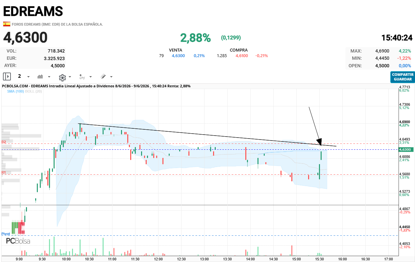Click the VOL value 718.342
This screenshot has width=415, height=262.
(56, 51)
